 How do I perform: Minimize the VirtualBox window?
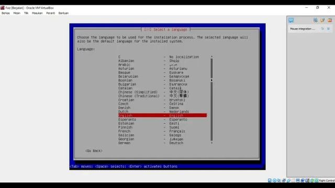click(x=306, y=8)
